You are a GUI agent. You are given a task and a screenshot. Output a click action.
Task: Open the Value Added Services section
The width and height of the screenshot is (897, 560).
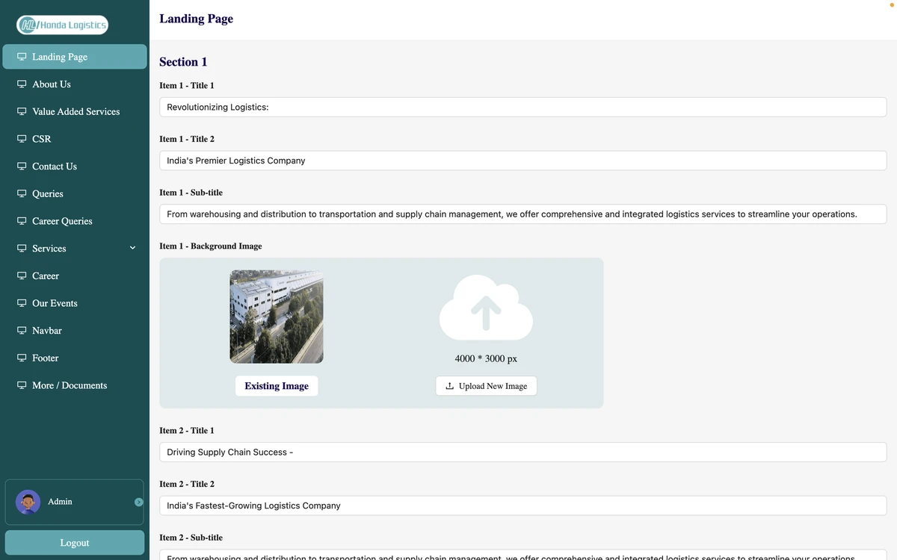click(75, 111)
